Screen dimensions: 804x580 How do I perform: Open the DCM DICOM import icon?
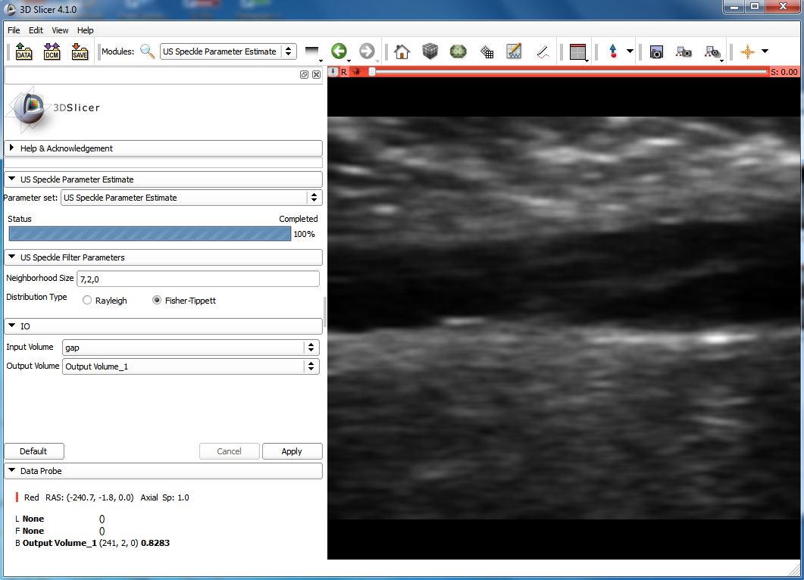pos(52,51)
